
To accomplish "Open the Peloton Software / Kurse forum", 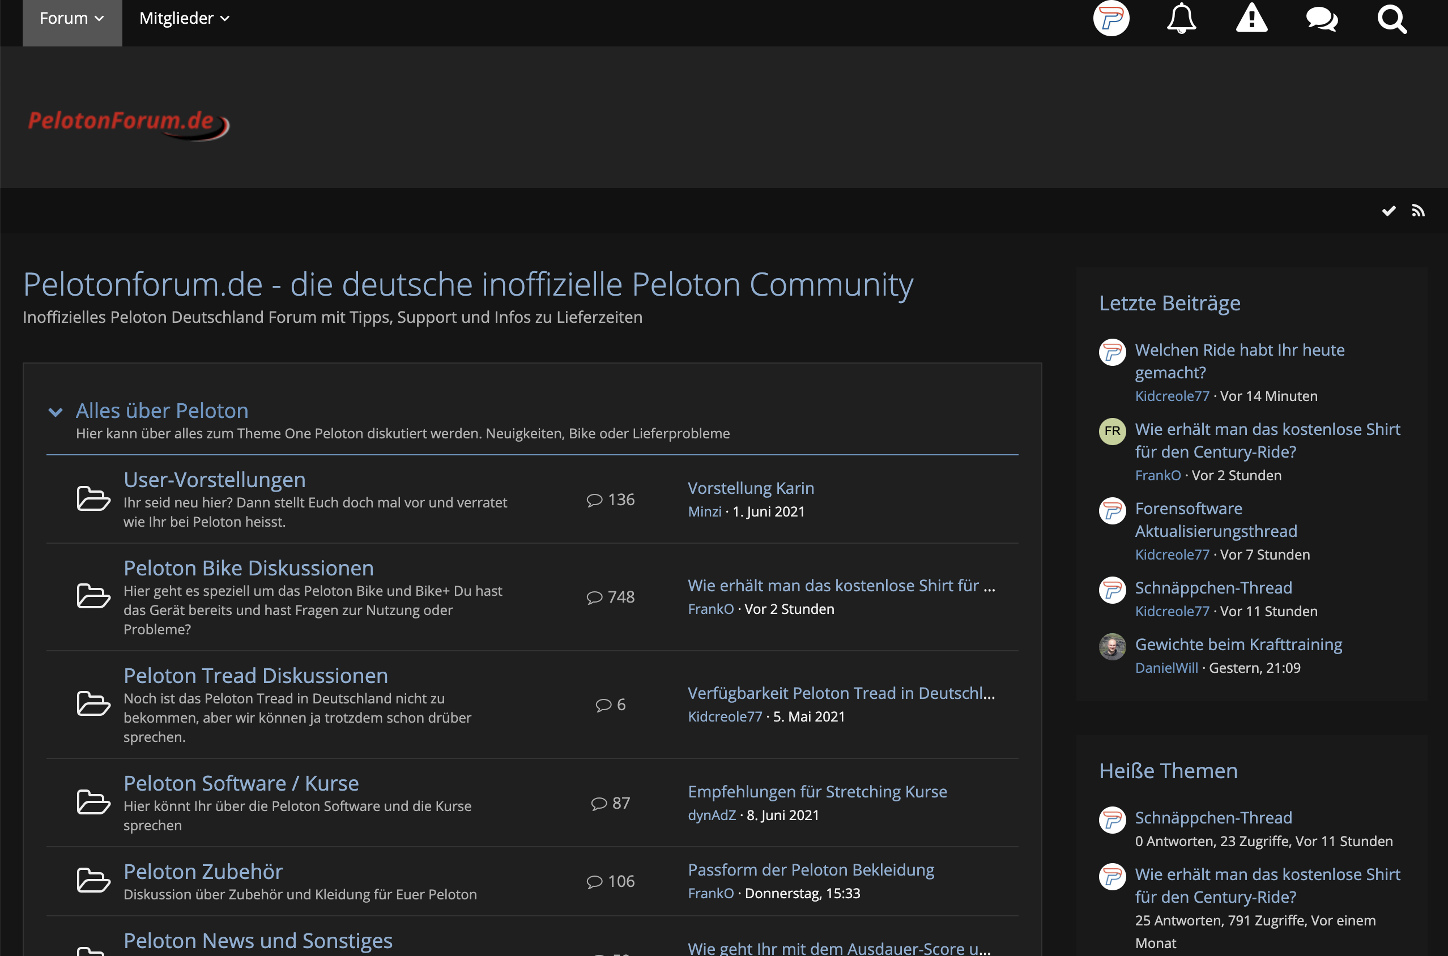I will coord(241,783).
